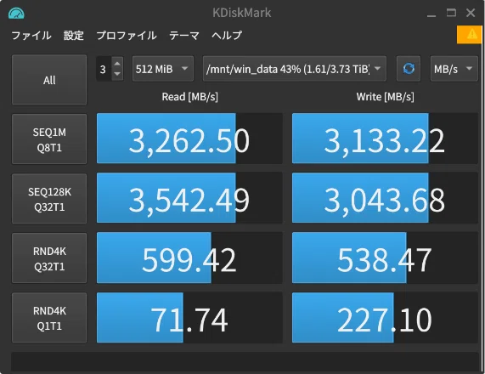Refresh the storage list with the reload icon
This screenshot has width=485, height=374.
coord(409,69)
